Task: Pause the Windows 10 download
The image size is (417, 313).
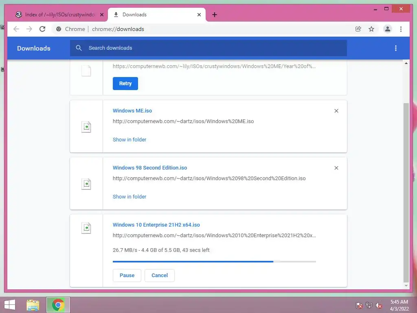Action: [x=127, y=275]
